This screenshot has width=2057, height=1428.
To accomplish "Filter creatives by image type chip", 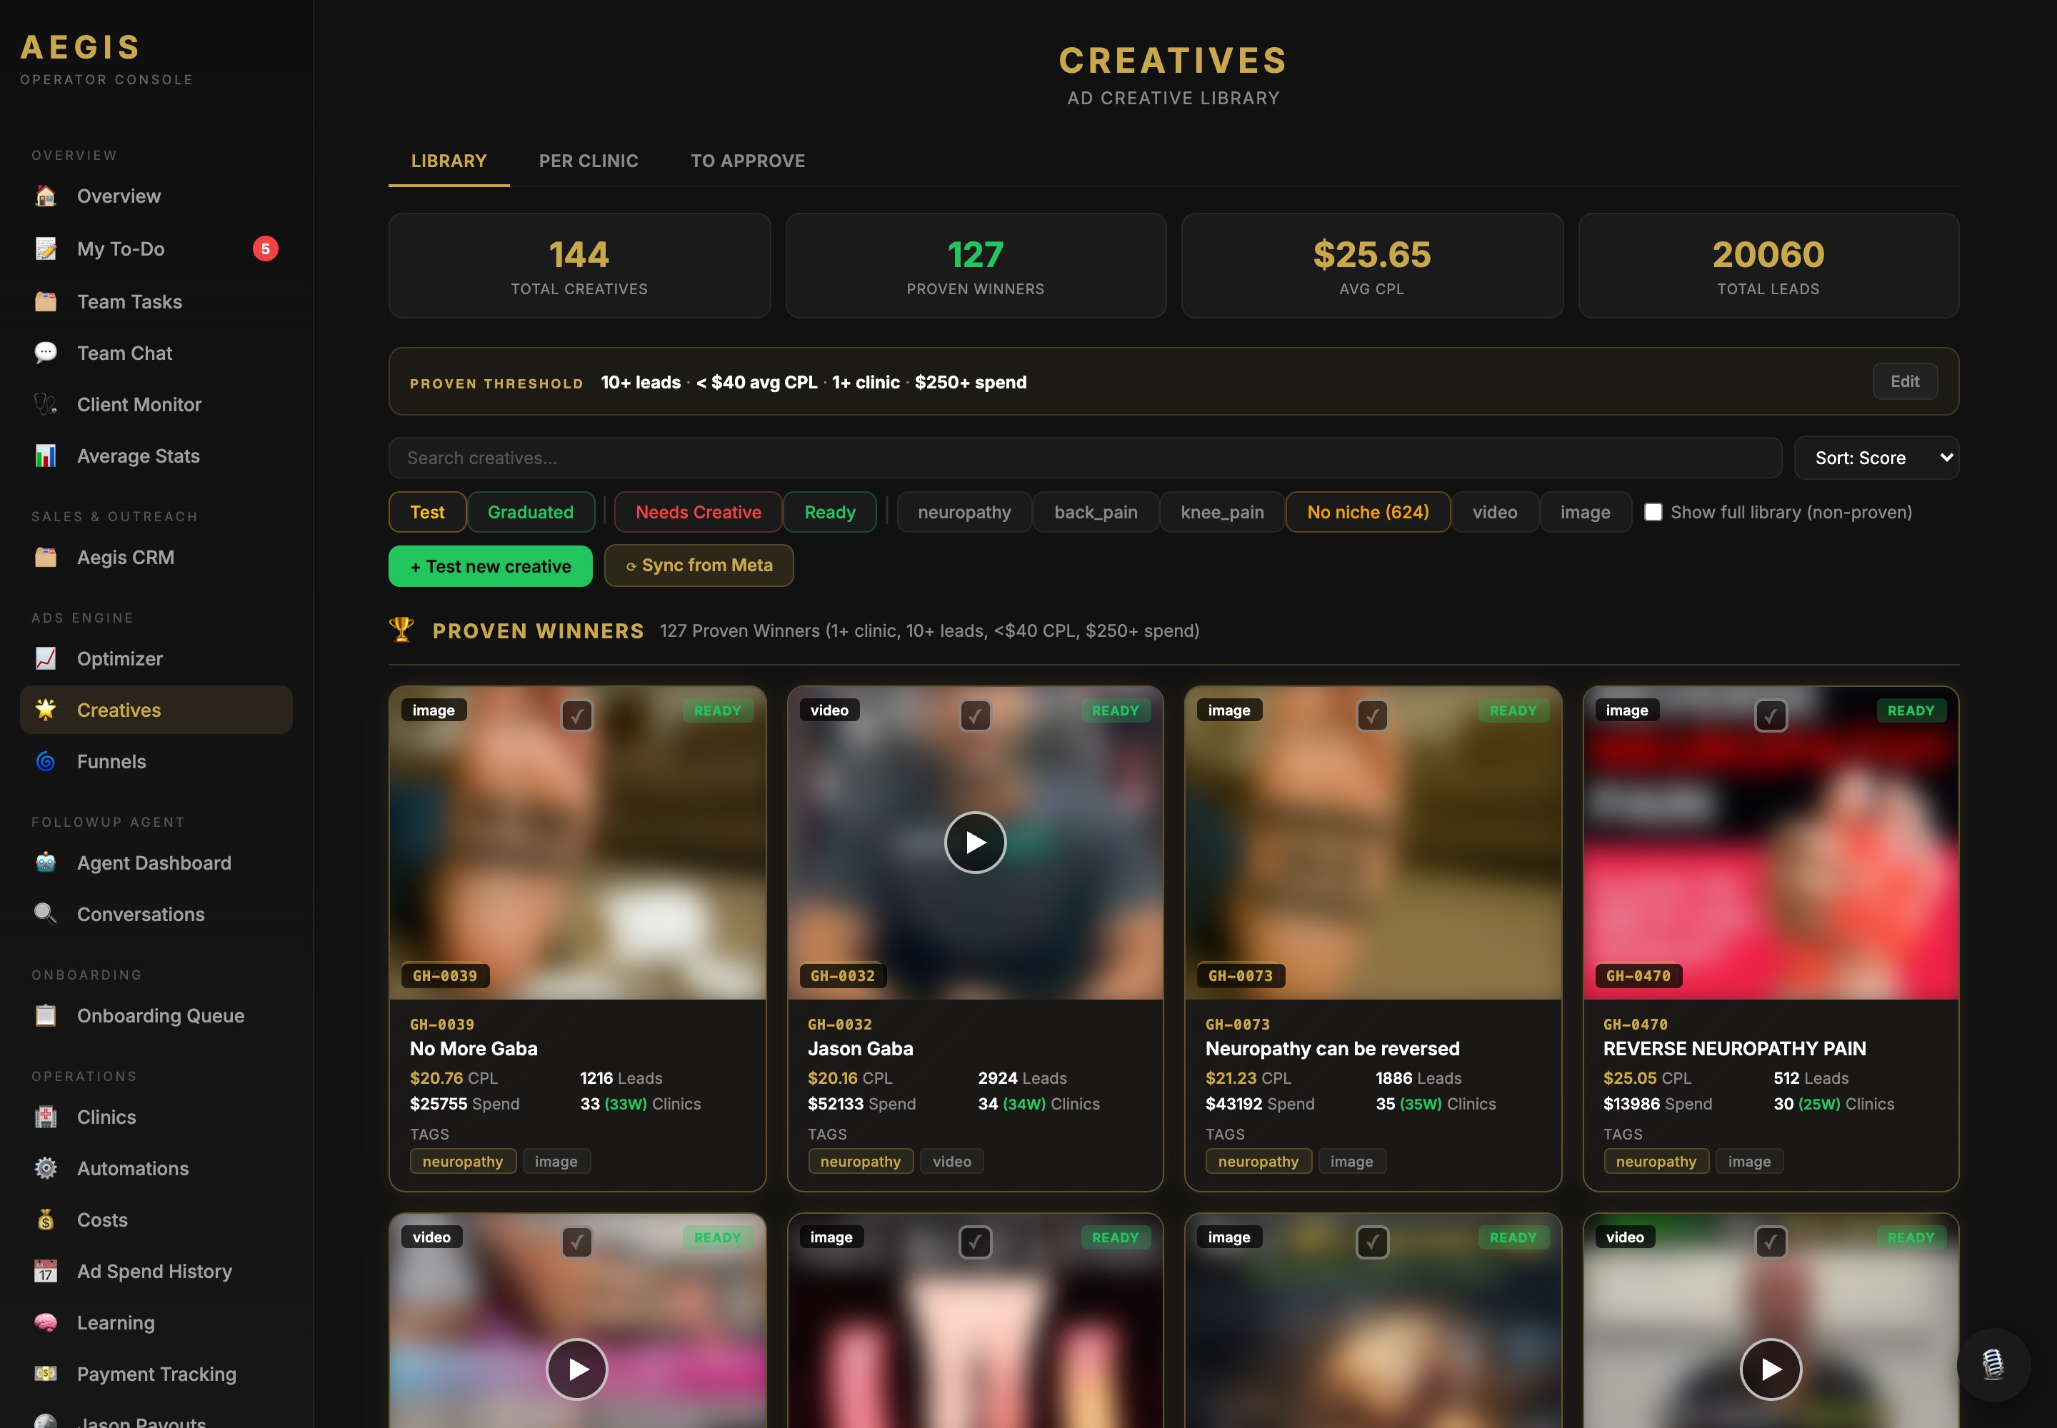I will tap(1586, 512).
